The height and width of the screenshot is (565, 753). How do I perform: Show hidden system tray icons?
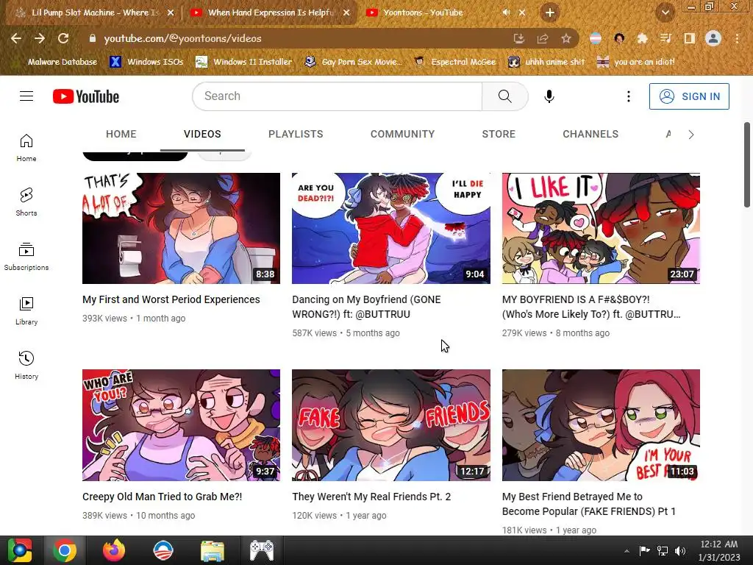point(627,551)
